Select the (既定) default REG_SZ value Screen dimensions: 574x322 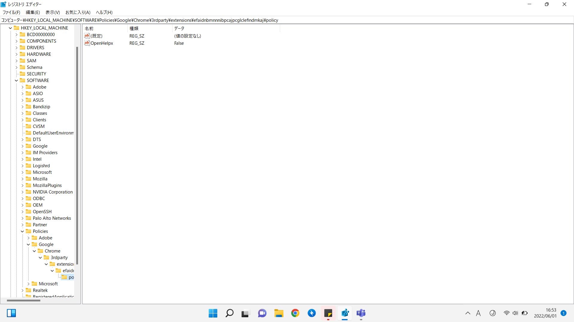[96, 36]
